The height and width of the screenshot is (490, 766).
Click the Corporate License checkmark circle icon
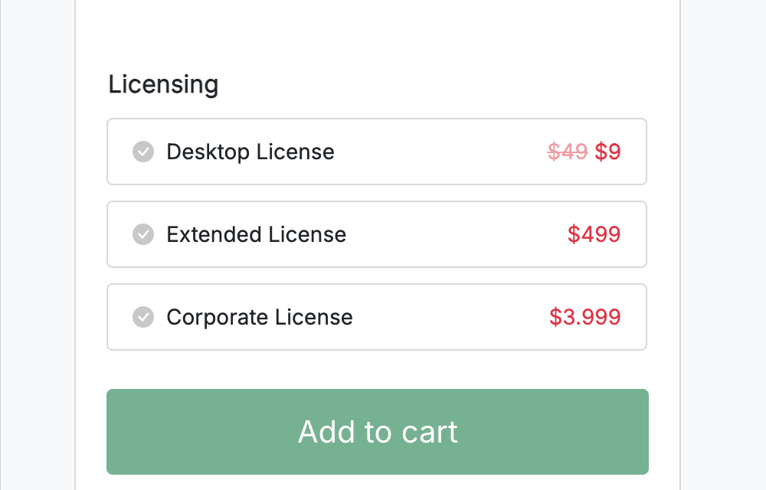pyautogui.click(x=143, y=317)
